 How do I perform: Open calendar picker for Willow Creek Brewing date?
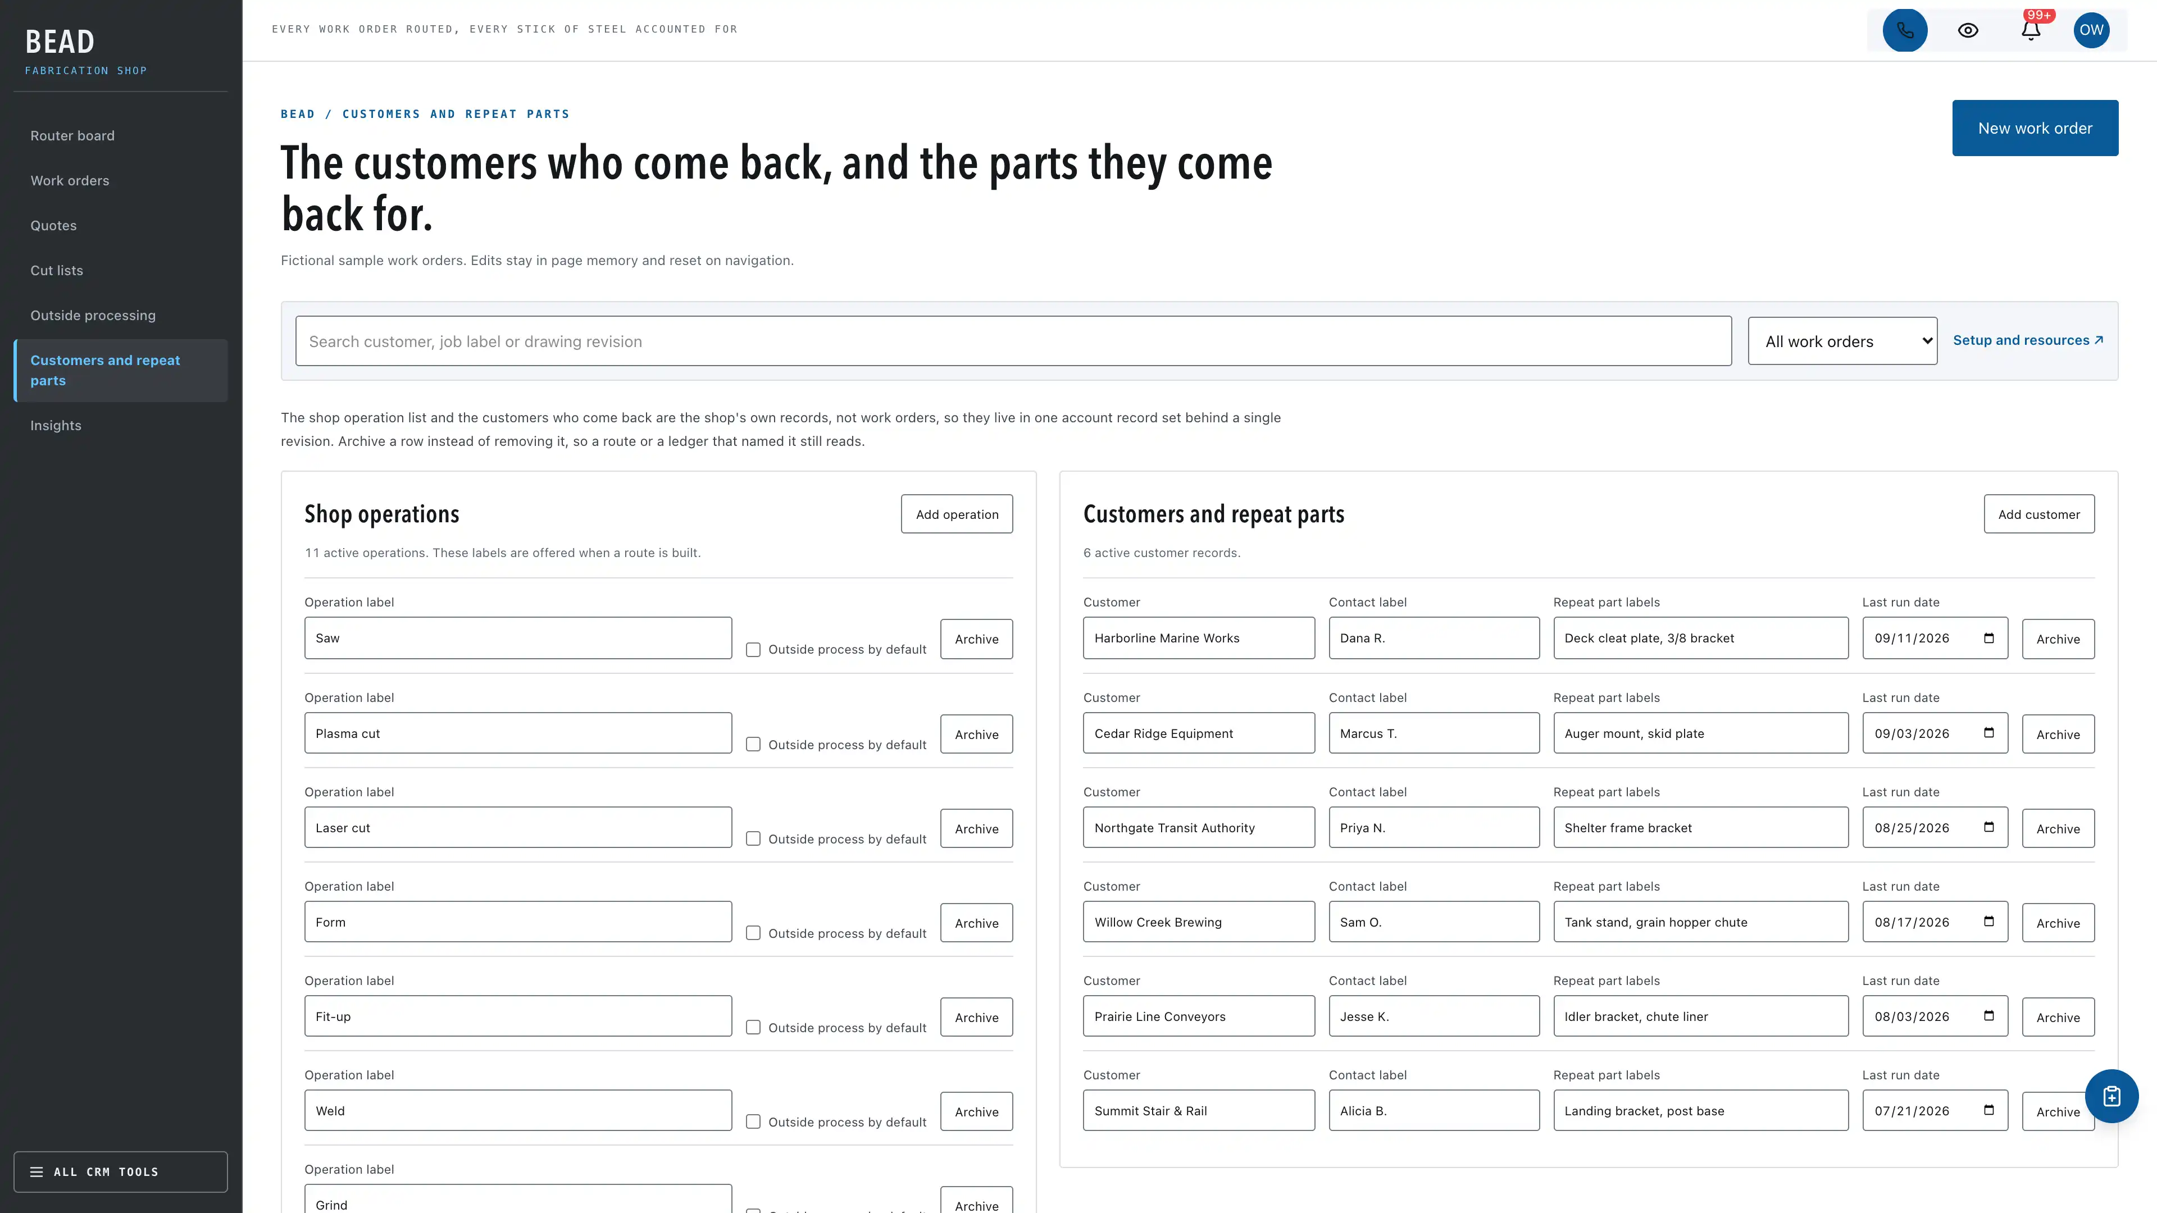(x=1988, y=922)
